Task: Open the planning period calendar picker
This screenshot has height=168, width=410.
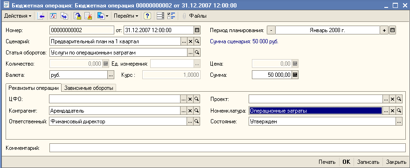Action: (392, 30)
